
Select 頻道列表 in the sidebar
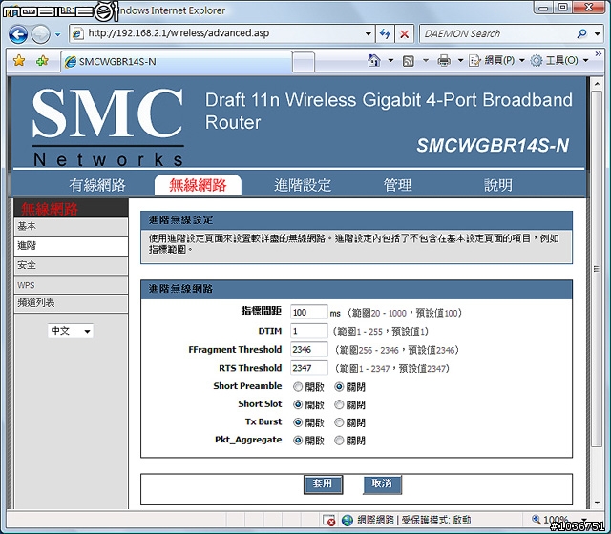71,303
